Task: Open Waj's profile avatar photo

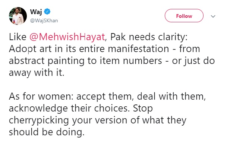Action: pyautogui.click(x=18, y=16)
